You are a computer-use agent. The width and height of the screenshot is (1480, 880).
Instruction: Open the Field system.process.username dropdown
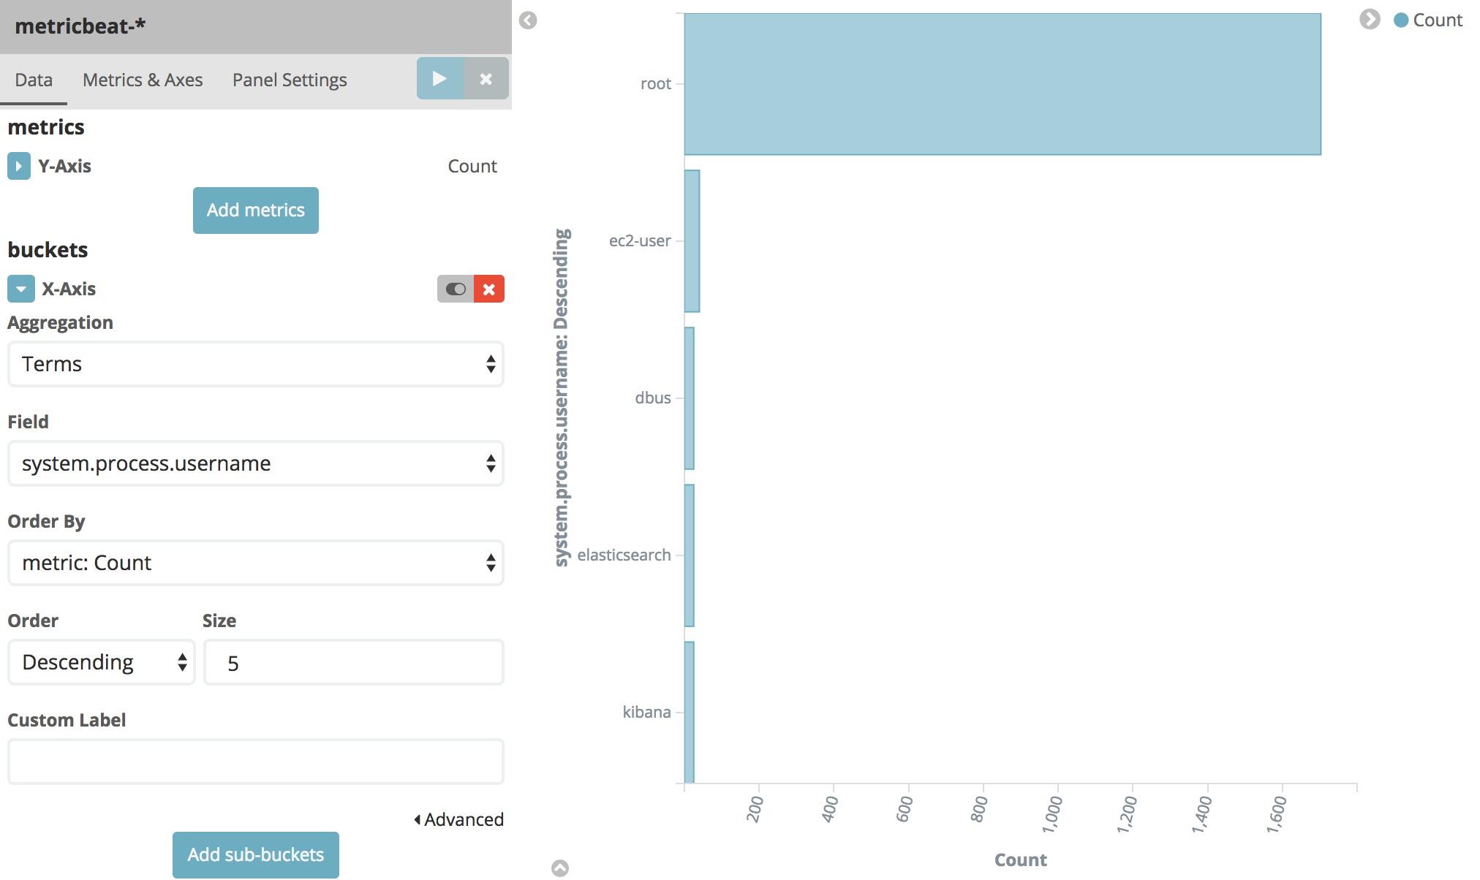coord(255,463)
